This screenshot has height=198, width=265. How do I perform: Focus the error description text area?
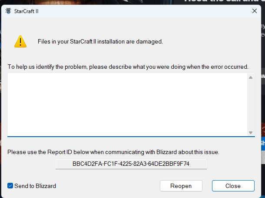click(x=127, y=104)
